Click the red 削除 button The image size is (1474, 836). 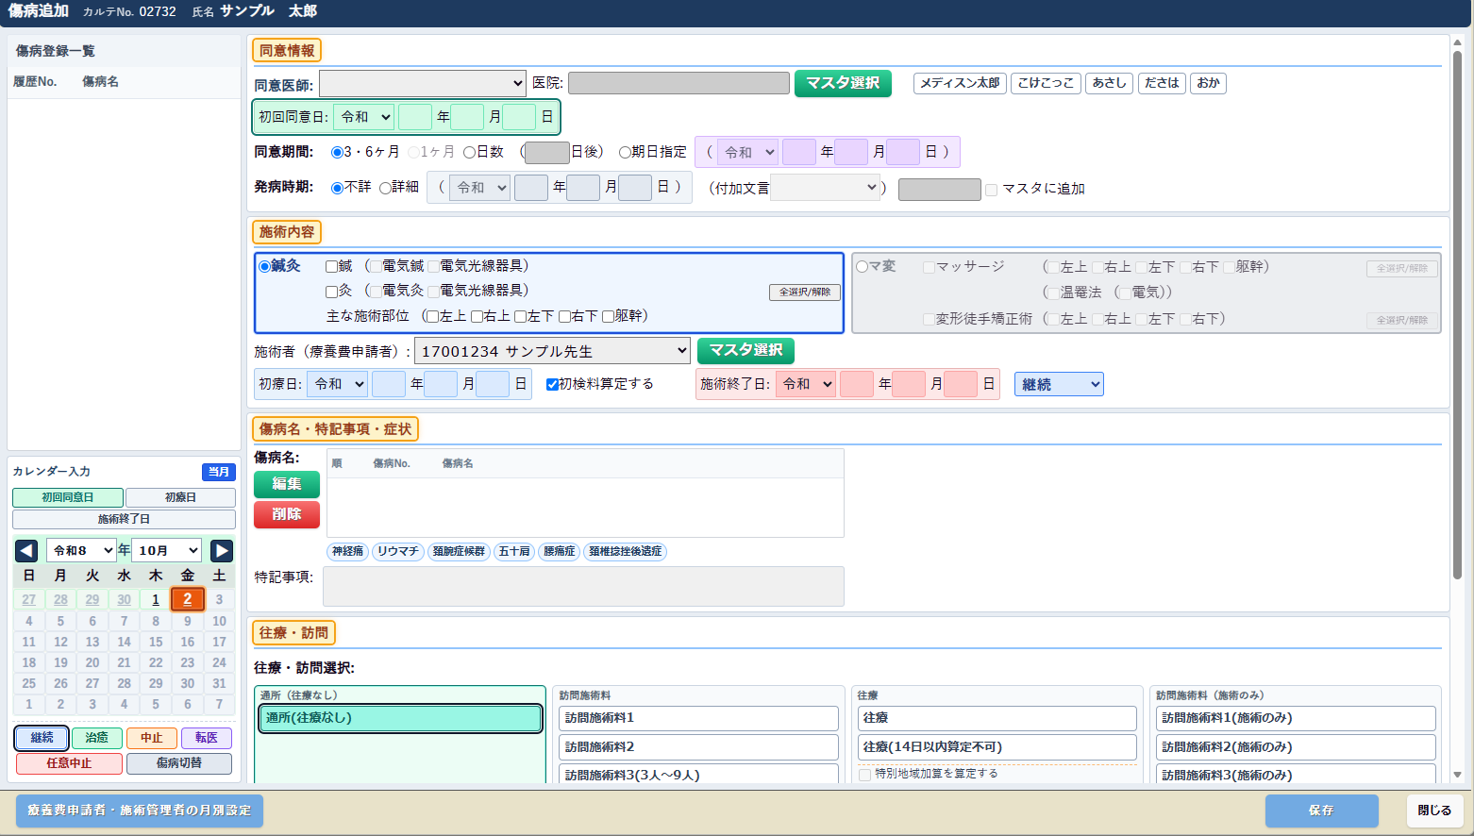287,514
